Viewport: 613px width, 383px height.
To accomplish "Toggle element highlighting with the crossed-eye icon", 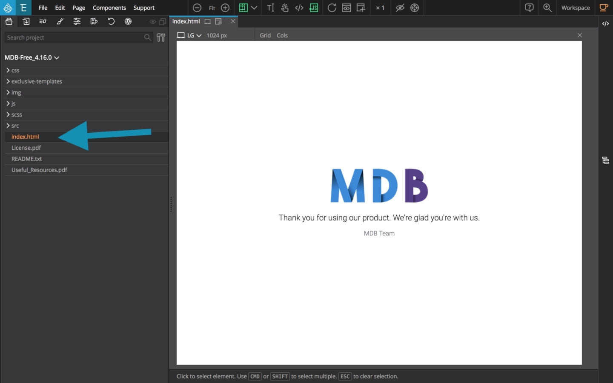I will click(x=400, y=8).
